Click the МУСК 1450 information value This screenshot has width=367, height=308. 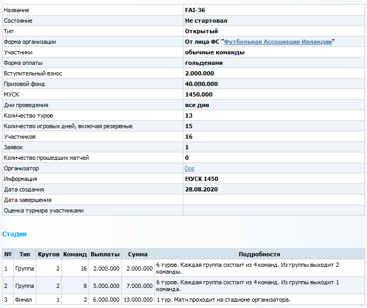(x=201, y=179)
